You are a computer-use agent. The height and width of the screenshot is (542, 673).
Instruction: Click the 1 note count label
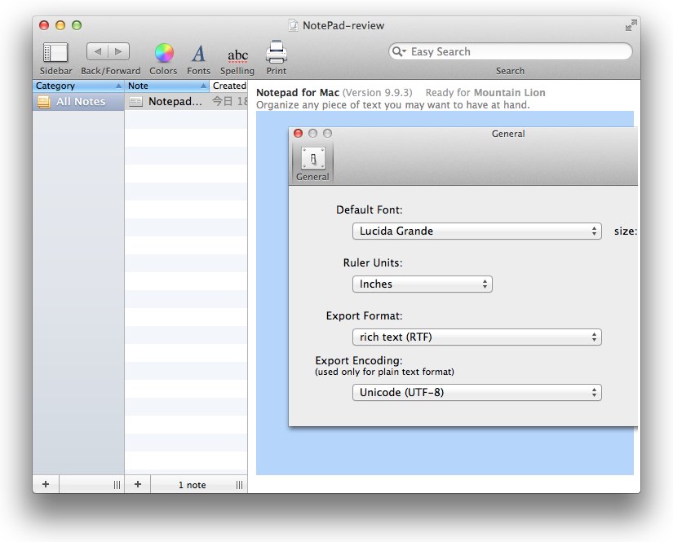click(x=192, y=485)
